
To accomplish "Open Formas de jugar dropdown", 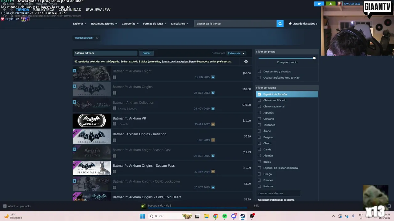I will 155,24.
